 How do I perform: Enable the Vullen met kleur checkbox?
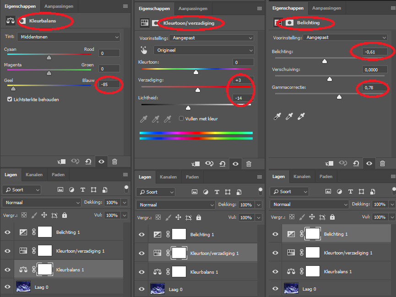click(181, 119)
